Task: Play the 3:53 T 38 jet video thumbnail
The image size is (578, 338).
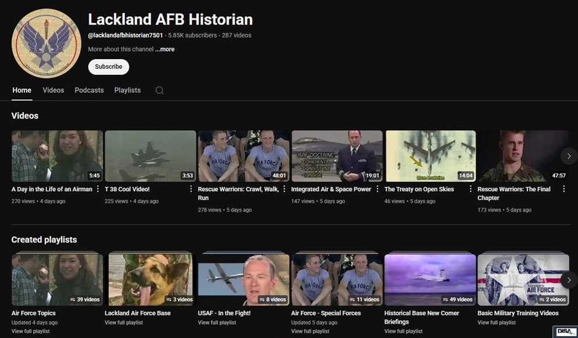Action: click(x=151, y=156)
